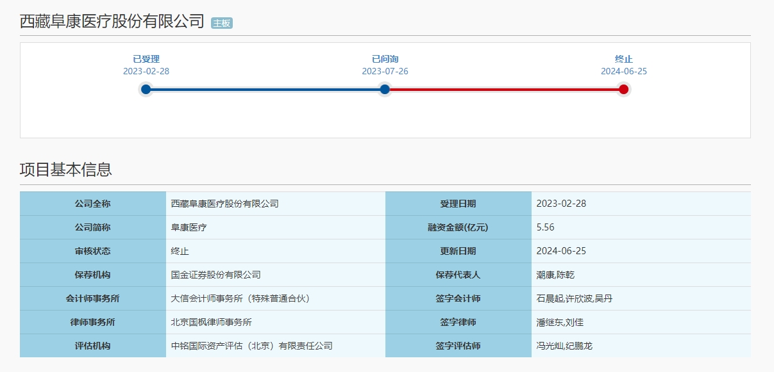Click the 已受理 stage label
Viewport: 774px width, 372px height.
146,59
